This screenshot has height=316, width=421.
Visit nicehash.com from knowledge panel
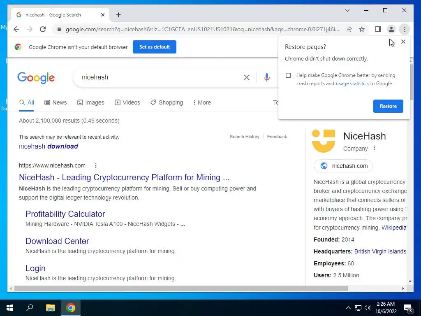[343, 166]
